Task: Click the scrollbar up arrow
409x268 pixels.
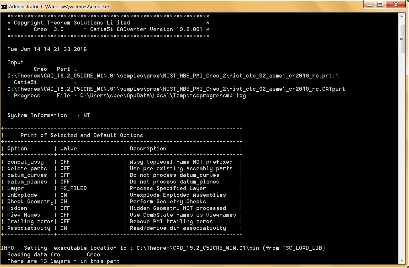Action: (x=402, y=16)
